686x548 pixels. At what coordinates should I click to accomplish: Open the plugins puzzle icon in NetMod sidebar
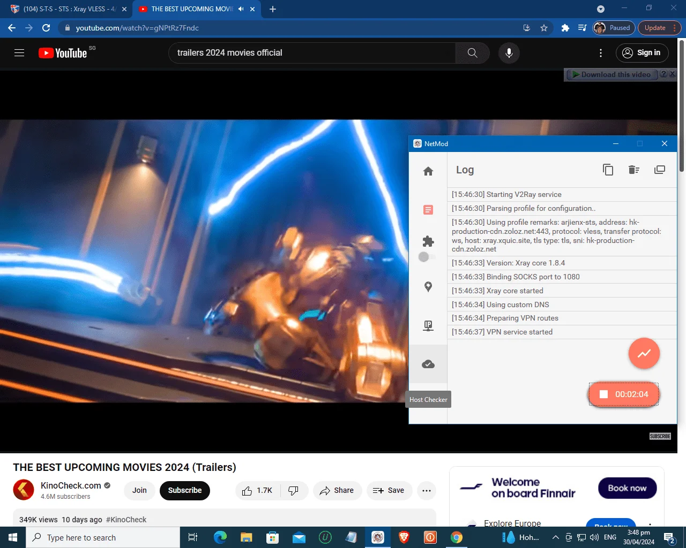[x=428, y=241]
